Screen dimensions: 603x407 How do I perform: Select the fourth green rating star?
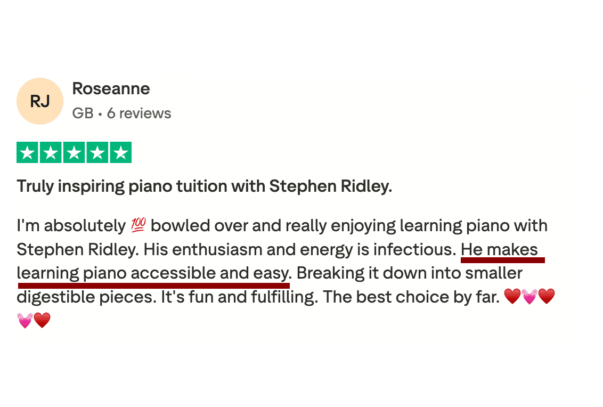(97, 153)
